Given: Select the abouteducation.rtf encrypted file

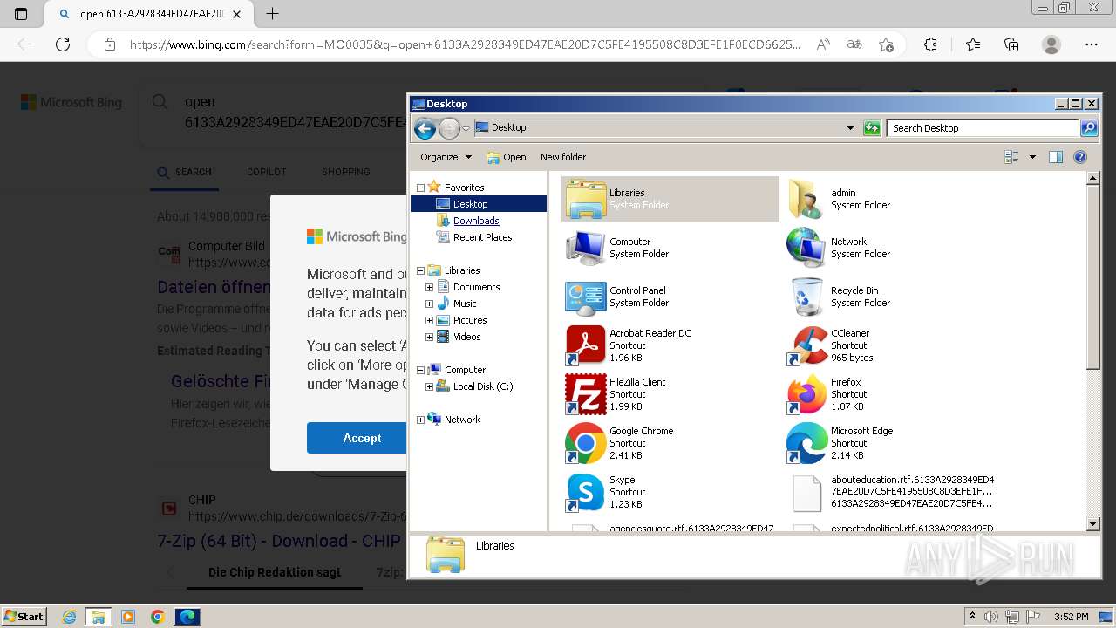Looking at the screenshot, I should click(x=893, y=492).
